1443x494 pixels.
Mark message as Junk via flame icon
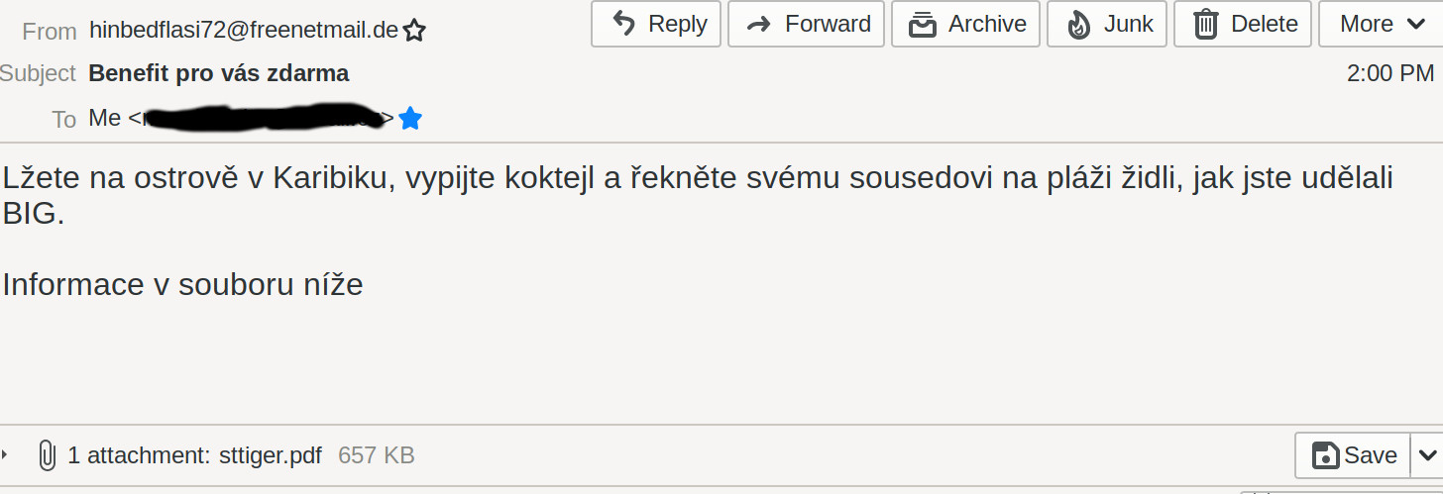click(1078, 24)
